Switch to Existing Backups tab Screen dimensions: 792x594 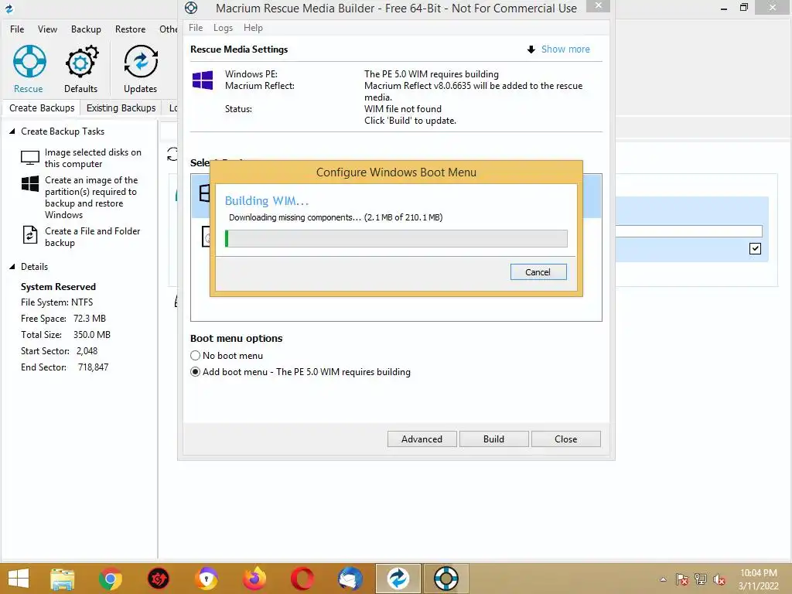tap(121, 108)
